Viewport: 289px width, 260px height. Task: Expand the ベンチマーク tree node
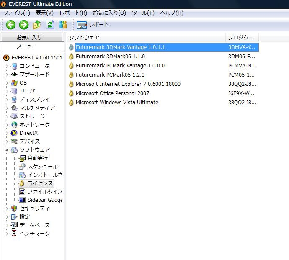(x=7, y=234)
